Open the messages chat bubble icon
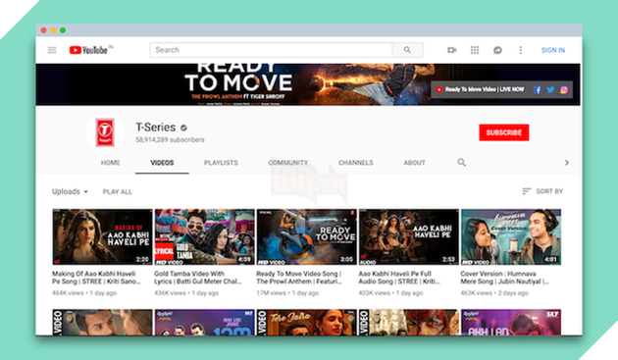Viewport: 618px width, 360px height. click(497, 50)
